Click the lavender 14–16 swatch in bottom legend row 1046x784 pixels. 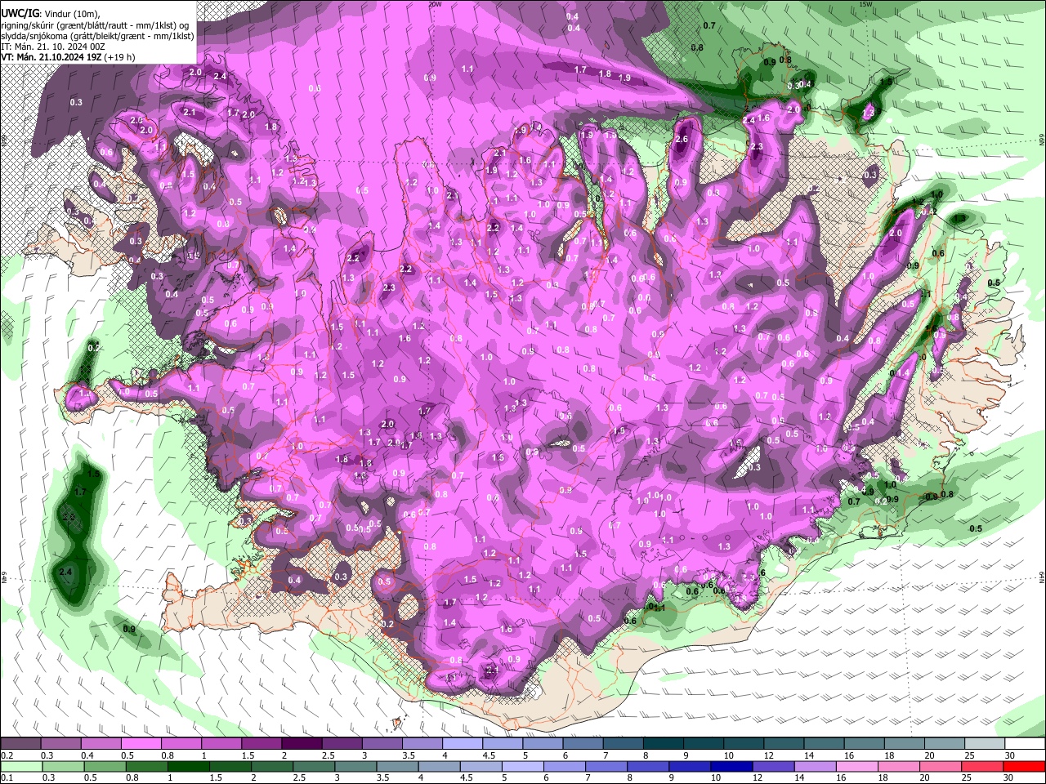coord(815,766)
